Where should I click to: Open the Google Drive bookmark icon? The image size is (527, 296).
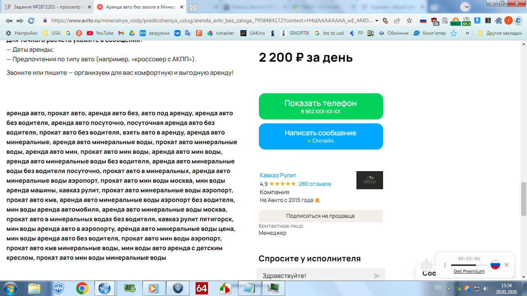[132, 33]
